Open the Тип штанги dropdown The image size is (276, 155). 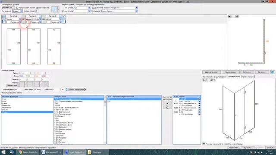pos(89,8)
